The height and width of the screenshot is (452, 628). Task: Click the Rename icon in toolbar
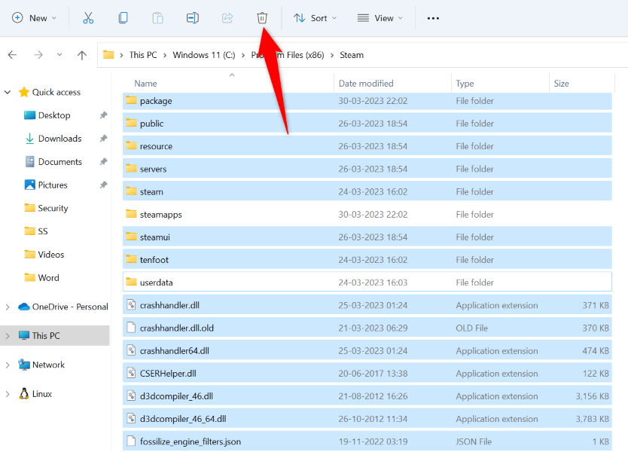tap(192, 17)
